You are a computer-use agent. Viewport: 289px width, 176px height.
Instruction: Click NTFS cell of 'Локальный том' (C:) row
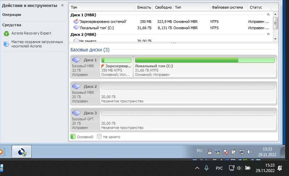pos(214,28)
